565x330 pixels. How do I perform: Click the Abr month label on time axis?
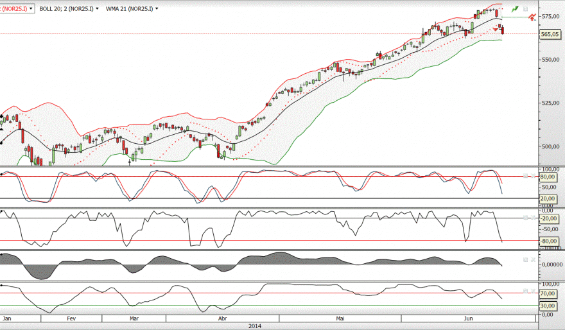point(223,318)
